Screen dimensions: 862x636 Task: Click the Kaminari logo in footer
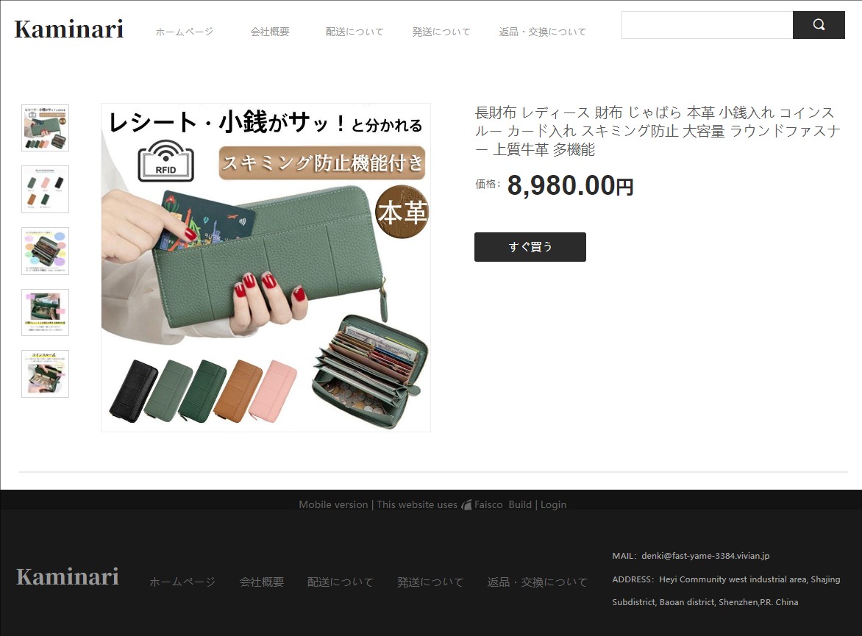coord(68,577)
